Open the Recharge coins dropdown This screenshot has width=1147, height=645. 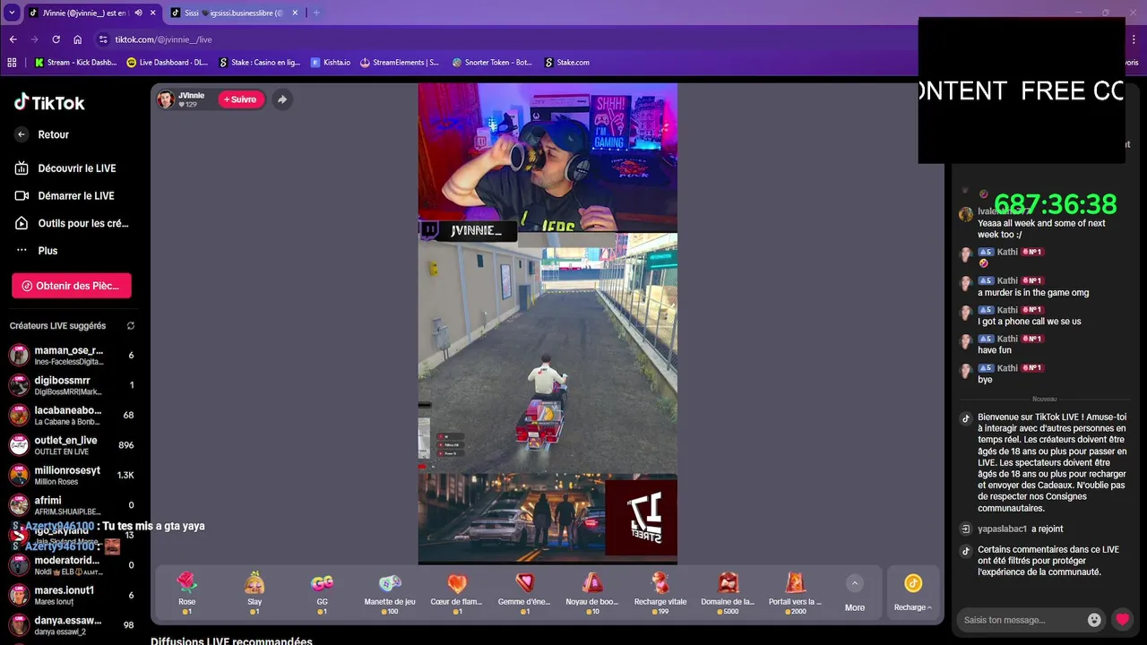[913, 593]
